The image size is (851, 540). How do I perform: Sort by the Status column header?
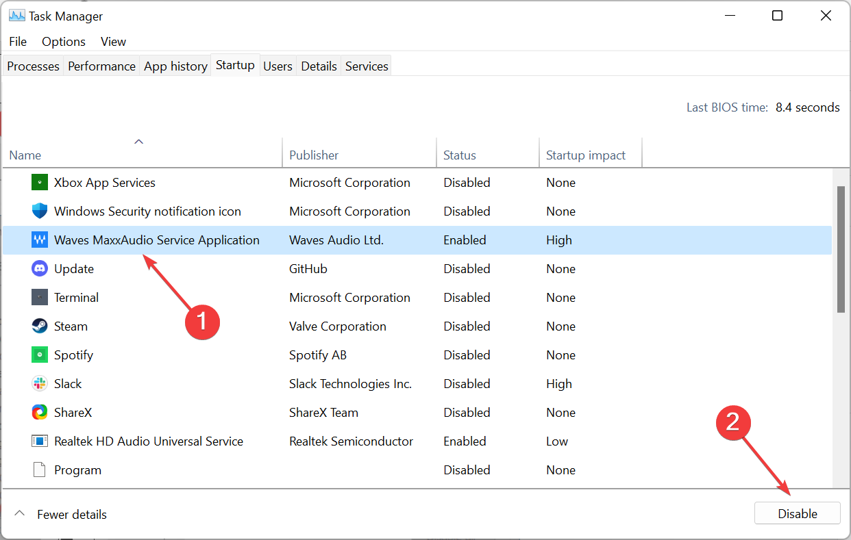pyautogui.click(x=487, y=152)
